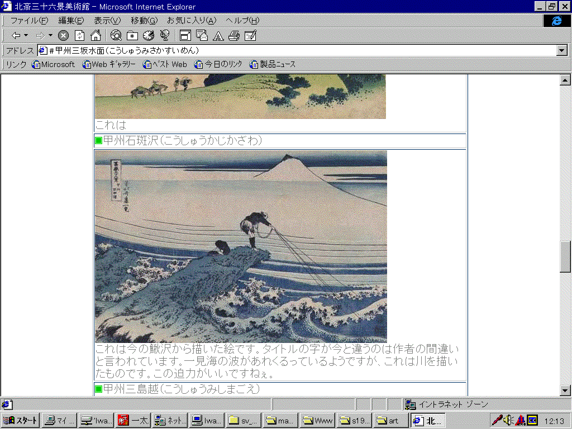This screenshot has height=429, width=572.
Task: Switch to 一太 taskbar button
Action: 133,421
